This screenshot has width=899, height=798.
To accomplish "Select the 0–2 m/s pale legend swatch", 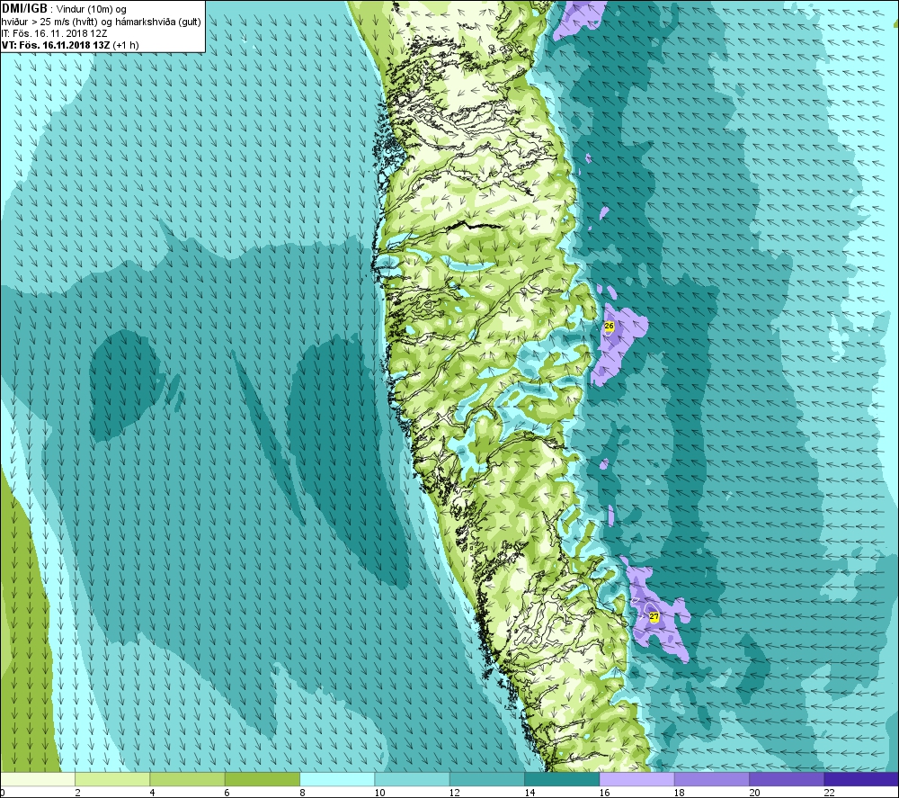I will (37, 779).
